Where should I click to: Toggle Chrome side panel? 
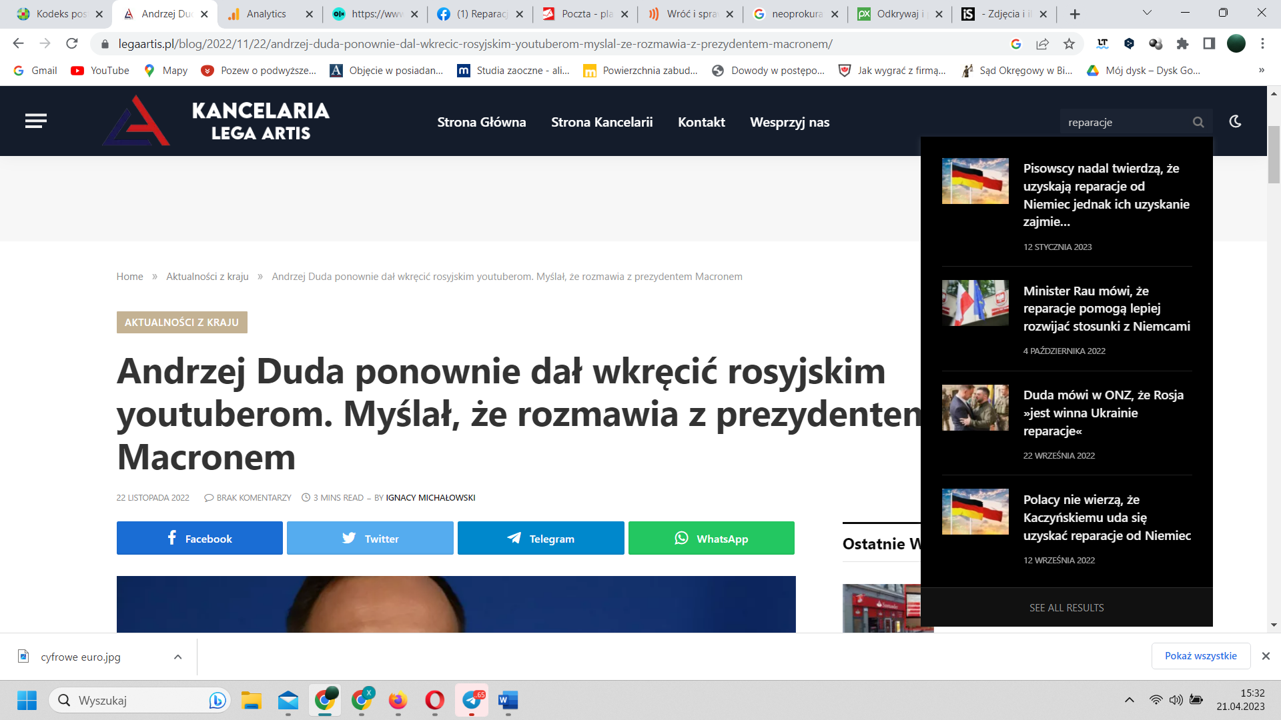[x=1209, y=44]
